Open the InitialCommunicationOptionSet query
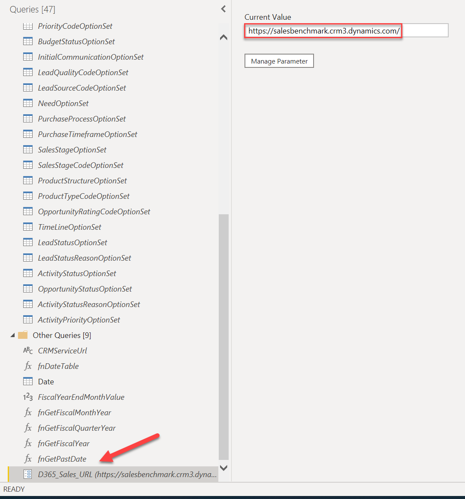This screenshot has width=465, height=499. [x=91, y=57]
